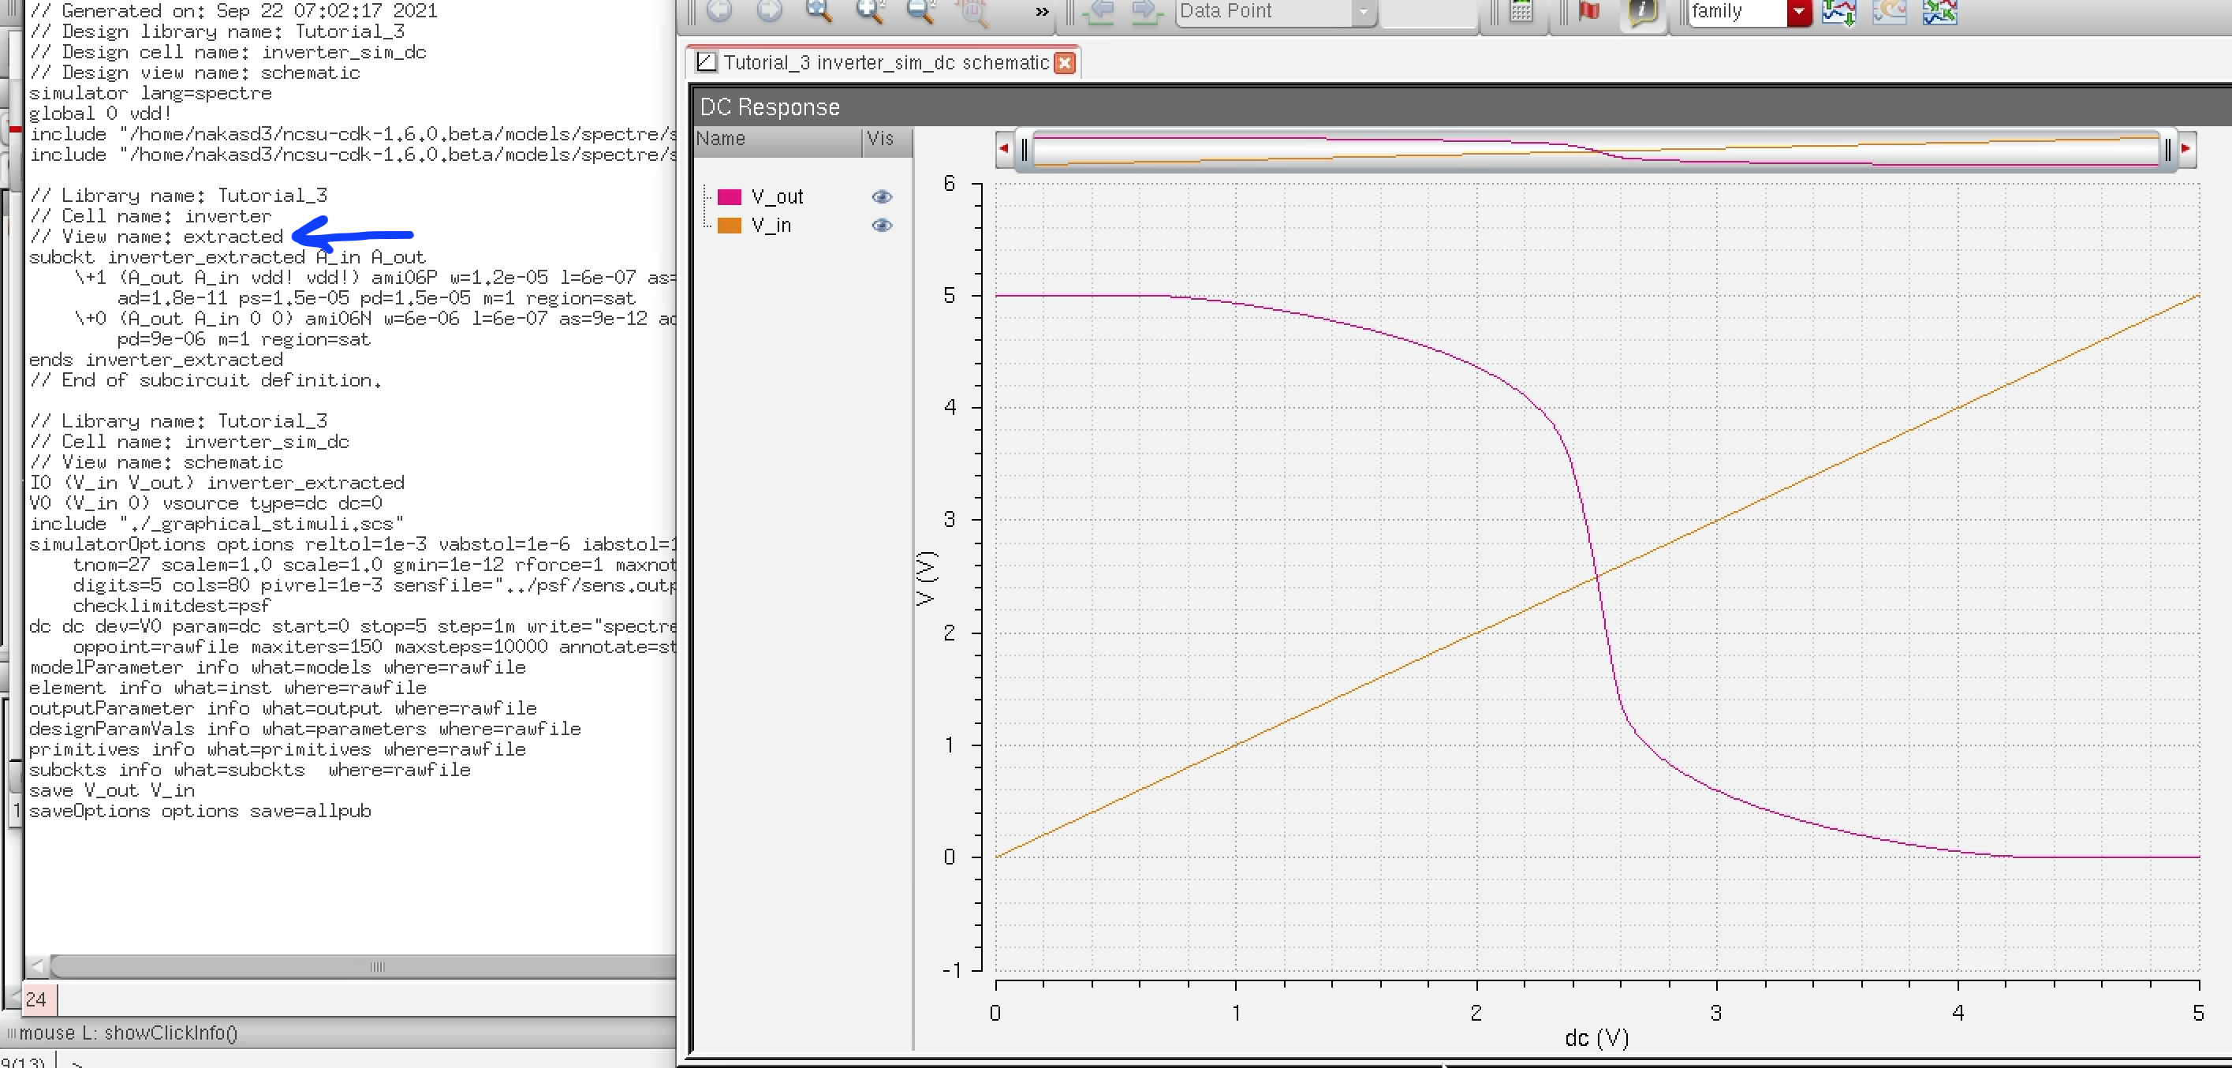2232x1068 pixels.
Task: Click the zoom out magnifier icon
Action: 920,10
